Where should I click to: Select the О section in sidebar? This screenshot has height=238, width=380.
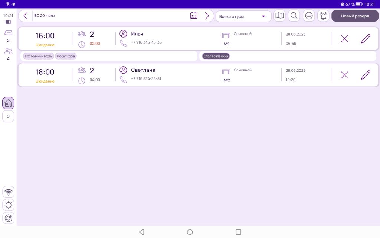[8, 116]
